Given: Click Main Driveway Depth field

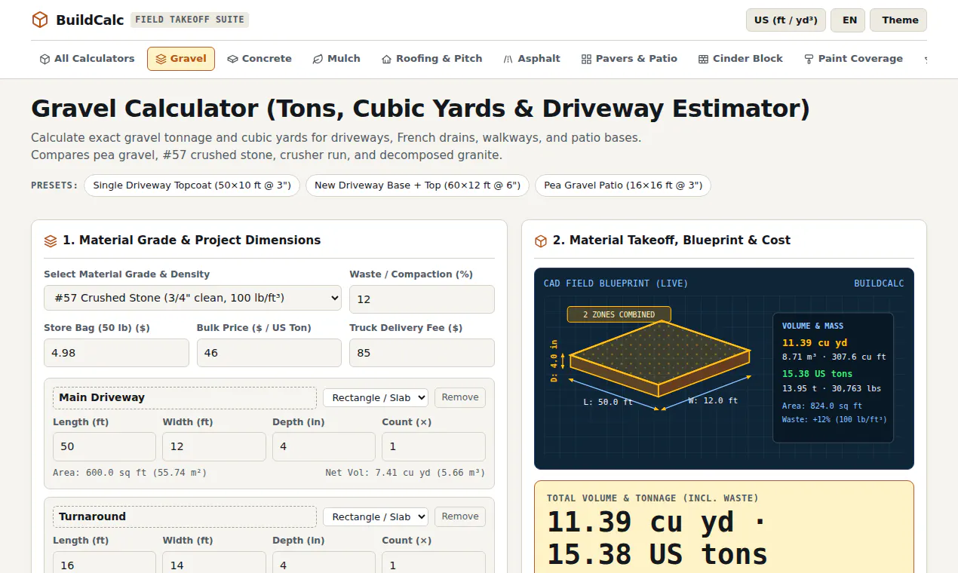Looking at the screenshot, I should pos(324,446).
